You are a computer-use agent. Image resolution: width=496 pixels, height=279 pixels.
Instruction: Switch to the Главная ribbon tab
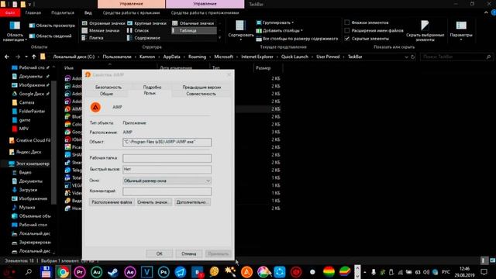33,12
